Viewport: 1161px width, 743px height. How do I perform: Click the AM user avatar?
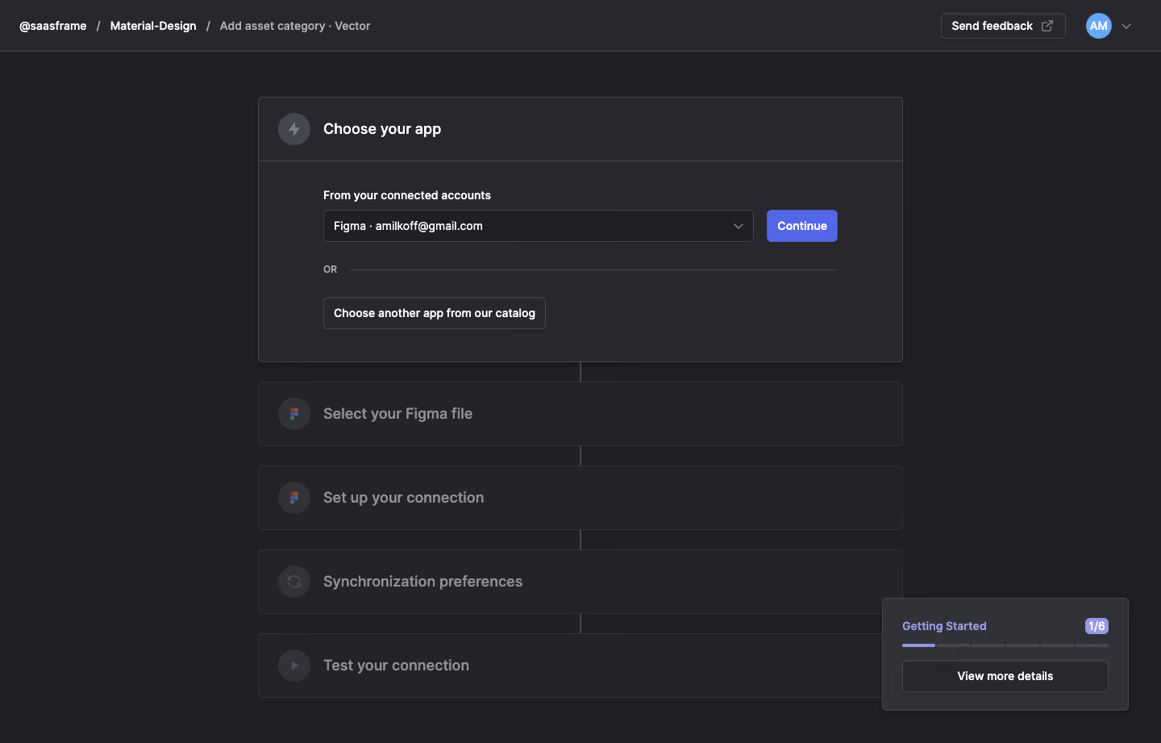click(x=1099, y=26)
